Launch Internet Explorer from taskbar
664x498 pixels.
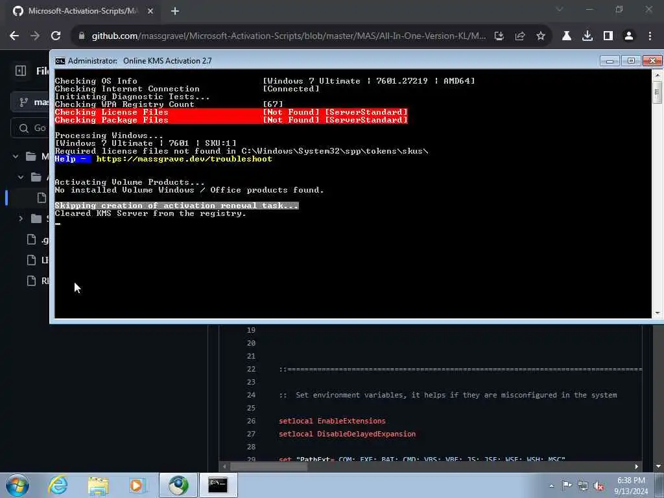click(x=58, y=485)
